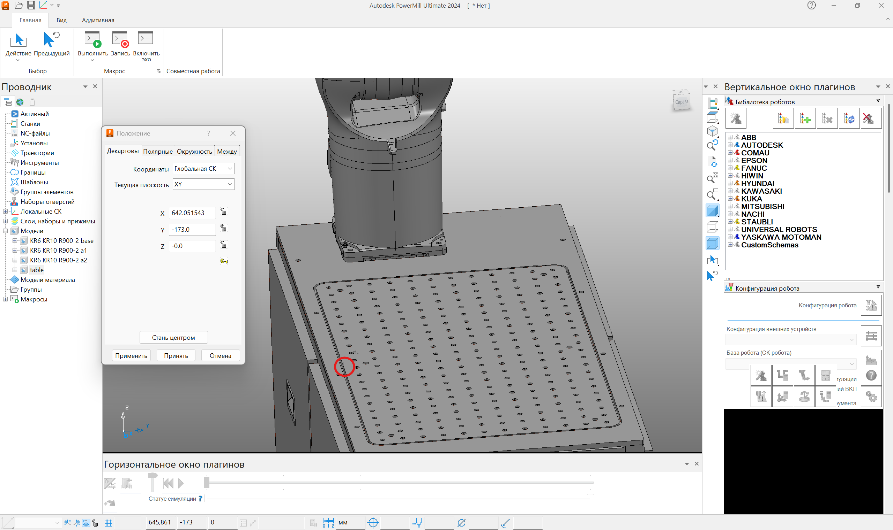Toggle wireframe view cube in view toolbar

tap(712, 227)
